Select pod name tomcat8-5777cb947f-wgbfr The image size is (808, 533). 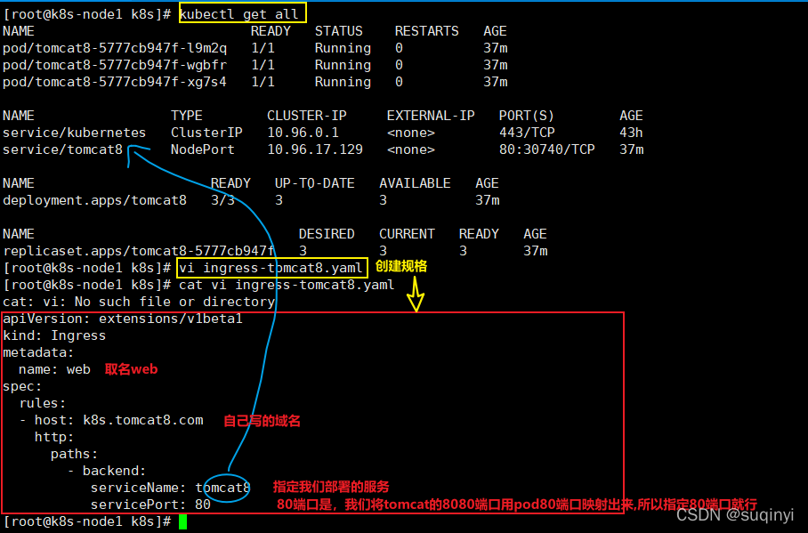[x=115, y=65]
